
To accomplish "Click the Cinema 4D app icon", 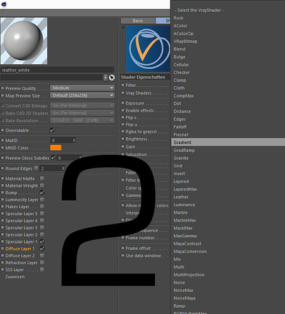I will [4, 4].
